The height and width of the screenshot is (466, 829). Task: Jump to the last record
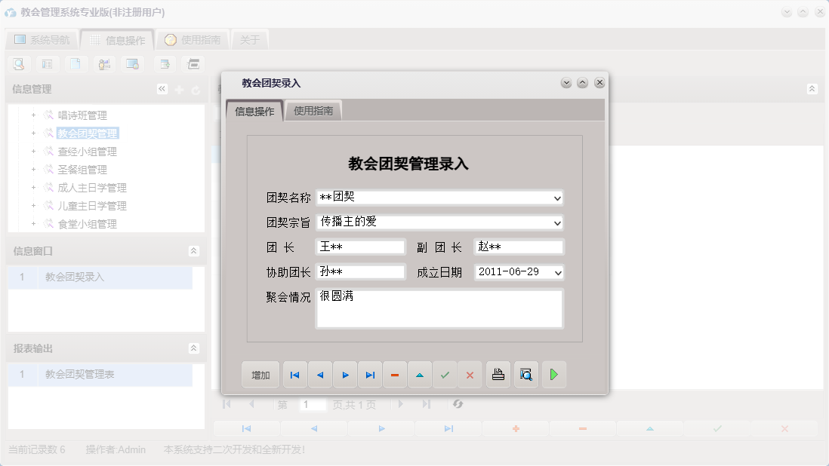(369, 375)
